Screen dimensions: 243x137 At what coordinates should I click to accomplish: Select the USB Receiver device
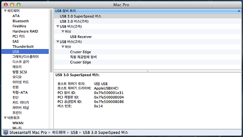click(x=81, y=37)
